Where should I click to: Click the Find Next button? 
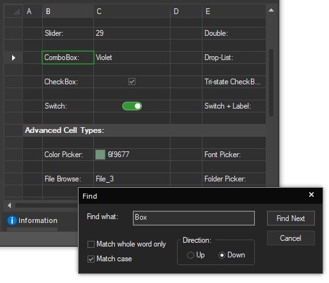[x=291, y=218]
